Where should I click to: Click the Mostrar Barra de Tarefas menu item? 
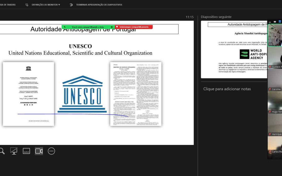pyautogui.click(x=8, y=5)
